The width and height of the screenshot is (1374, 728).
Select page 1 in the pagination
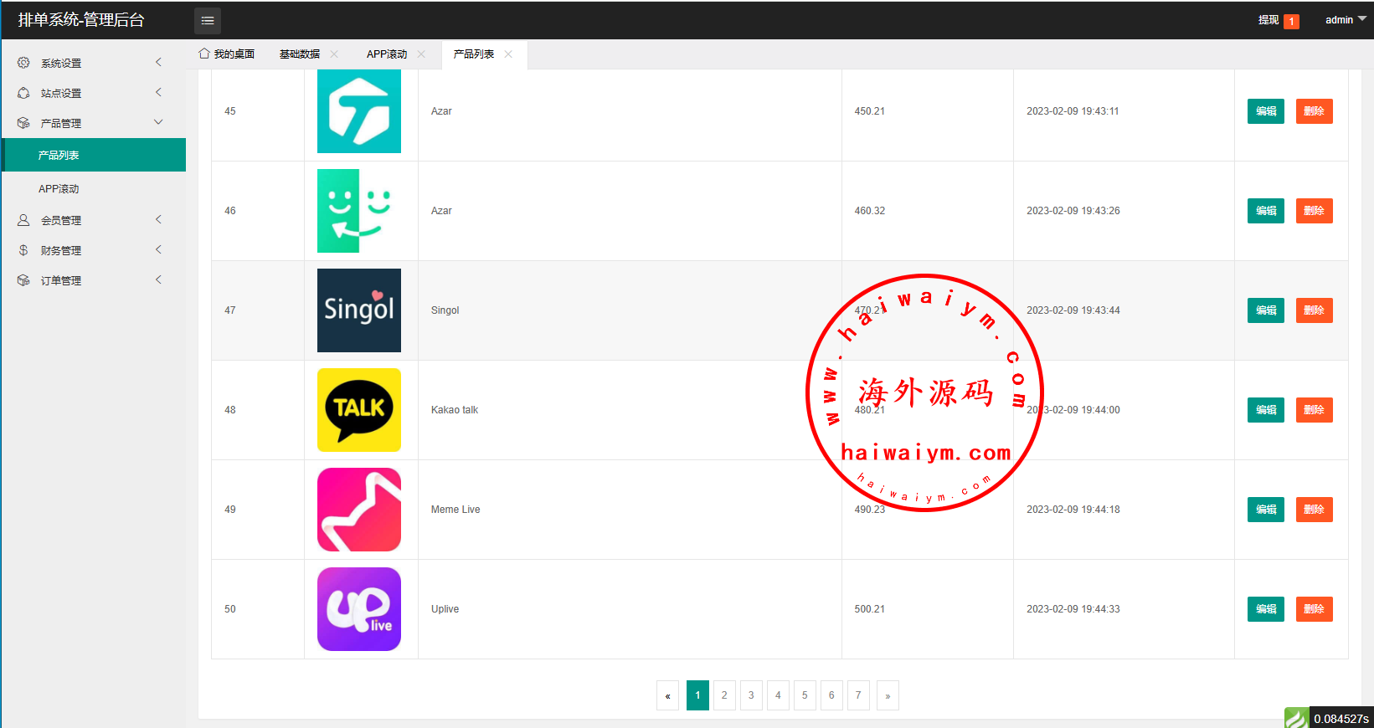click(x=697, y=695)
